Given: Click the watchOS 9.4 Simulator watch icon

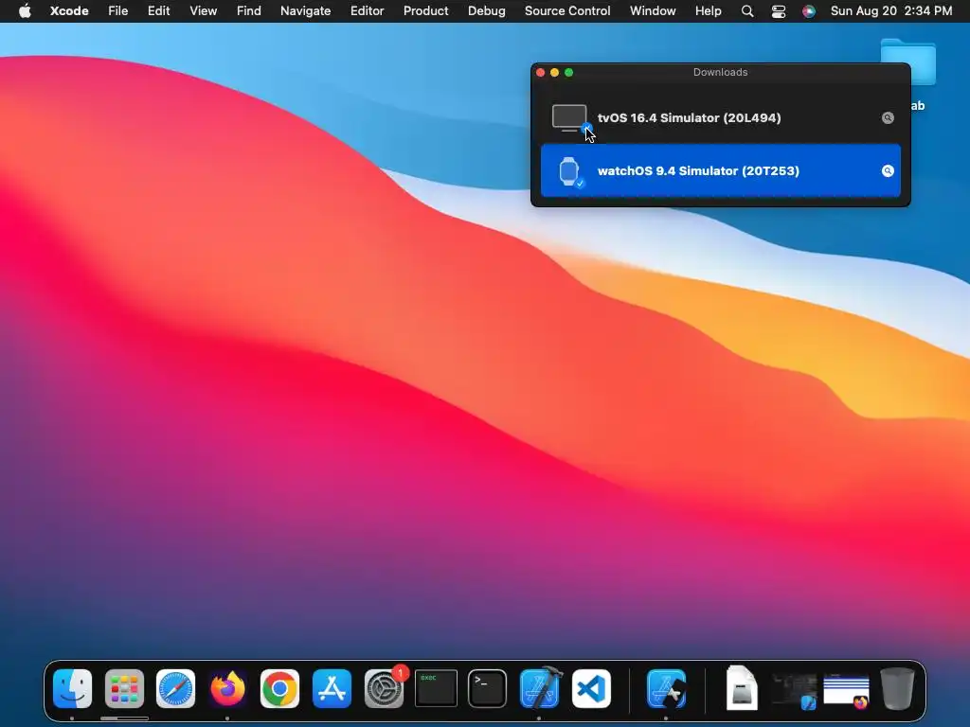Looking at the screenshot, I should (x=569, y=171).
